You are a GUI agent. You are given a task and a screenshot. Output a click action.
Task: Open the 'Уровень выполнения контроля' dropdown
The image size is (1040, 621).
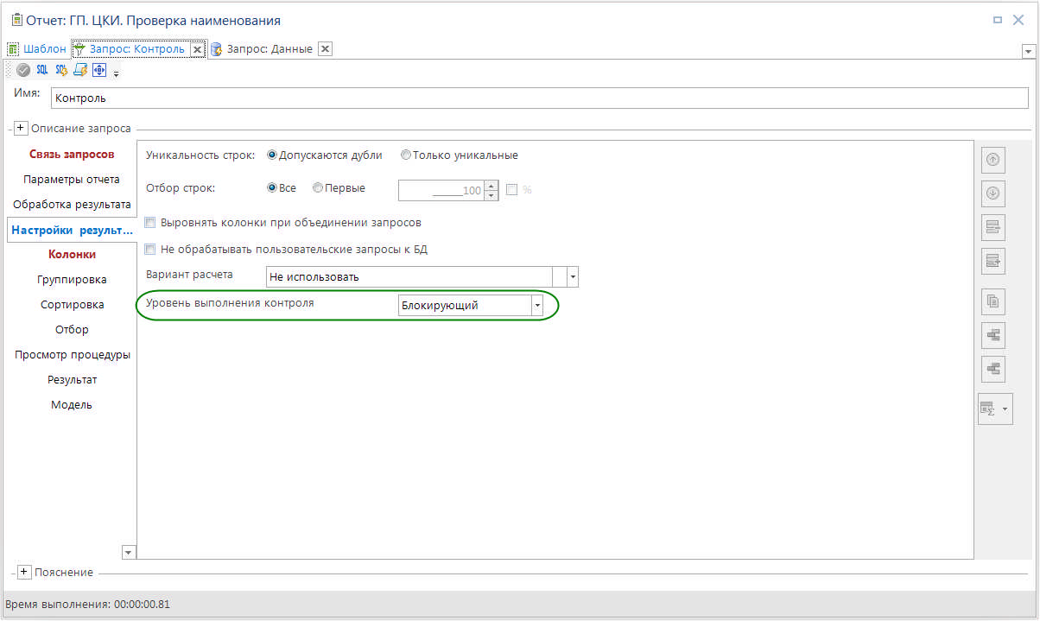[536, 306]
